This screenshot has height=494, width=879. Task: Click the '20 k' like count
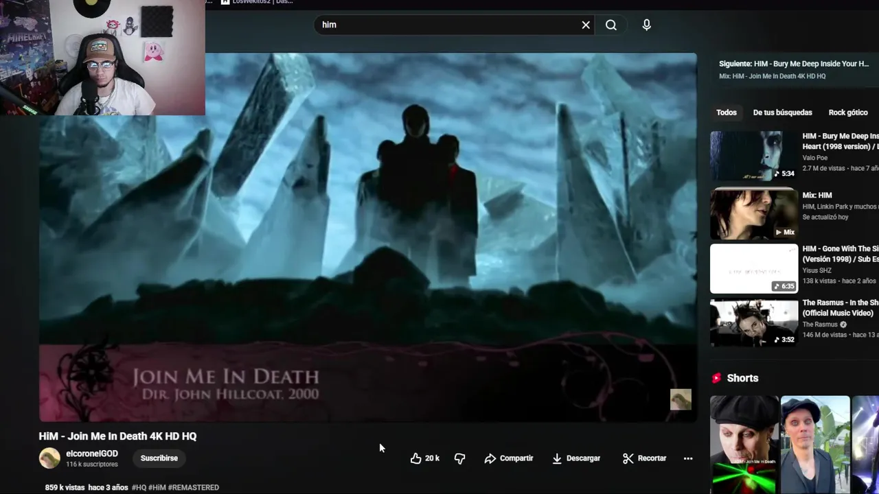[432, 458]
